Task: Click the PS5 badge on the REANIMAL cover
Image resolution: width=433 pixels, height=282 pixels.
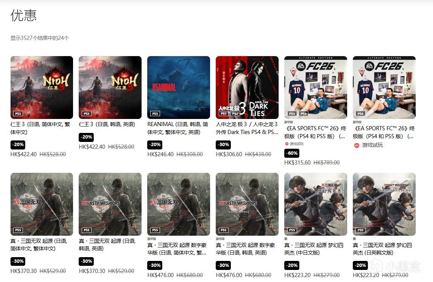Action: [x=155, y=114]
